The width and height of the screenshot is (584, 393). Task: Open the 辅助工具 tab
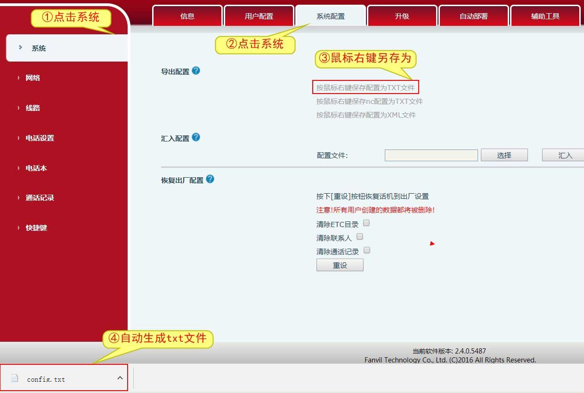(545, 16)
